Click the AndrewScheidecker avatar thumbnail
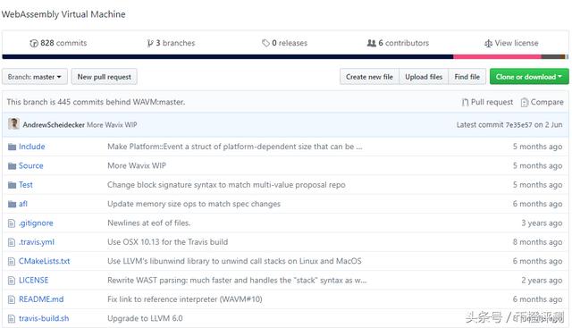The image size is (572, 328). coord(14,124)
